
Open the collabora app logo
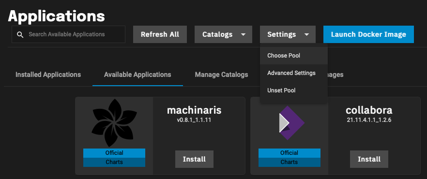291,123
